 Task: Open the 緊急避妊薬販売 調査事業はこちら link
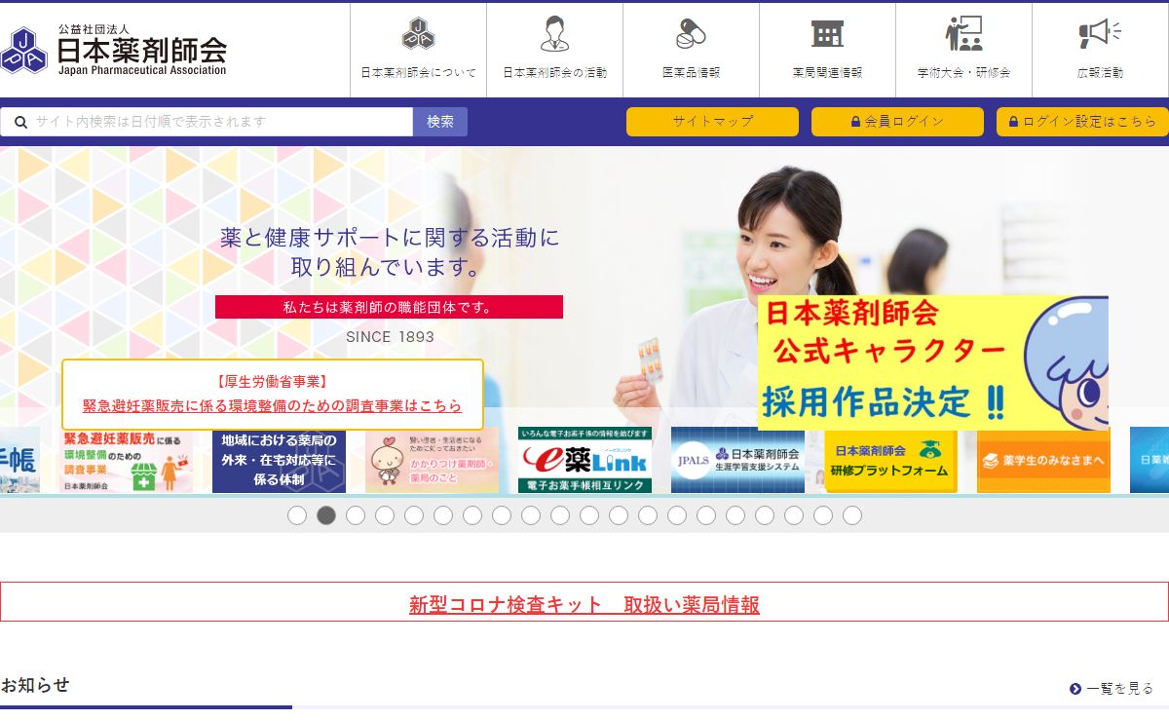(x=272, y=405)
